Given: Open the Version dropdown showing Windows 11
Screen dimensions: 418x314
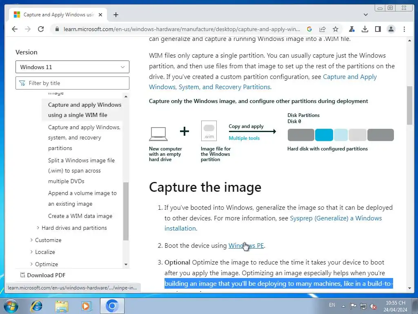Looking at the screenshot, I should (72, 67).
